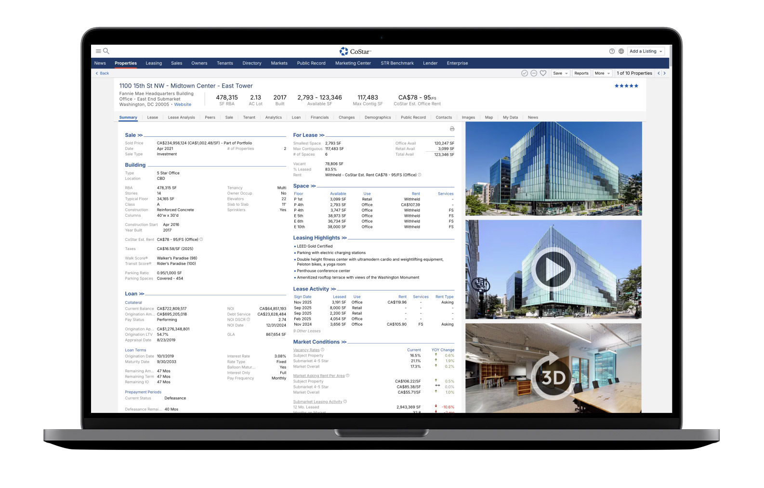Play the building video thumbnail
The image size is (764, 488).
[x=553, y=269]
